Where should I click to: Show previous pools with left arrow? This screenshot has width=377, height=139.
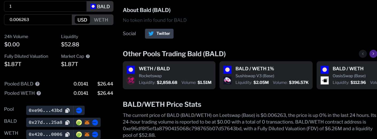[363, 54]
